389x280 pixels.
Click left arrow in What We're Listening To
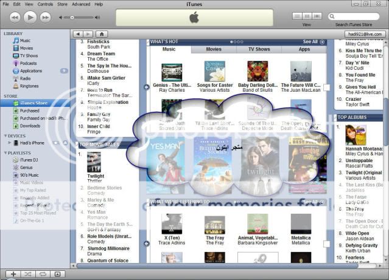click(147, 244)
